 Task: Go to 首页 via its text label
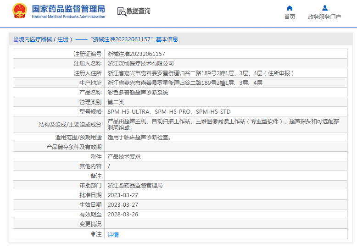290,17
